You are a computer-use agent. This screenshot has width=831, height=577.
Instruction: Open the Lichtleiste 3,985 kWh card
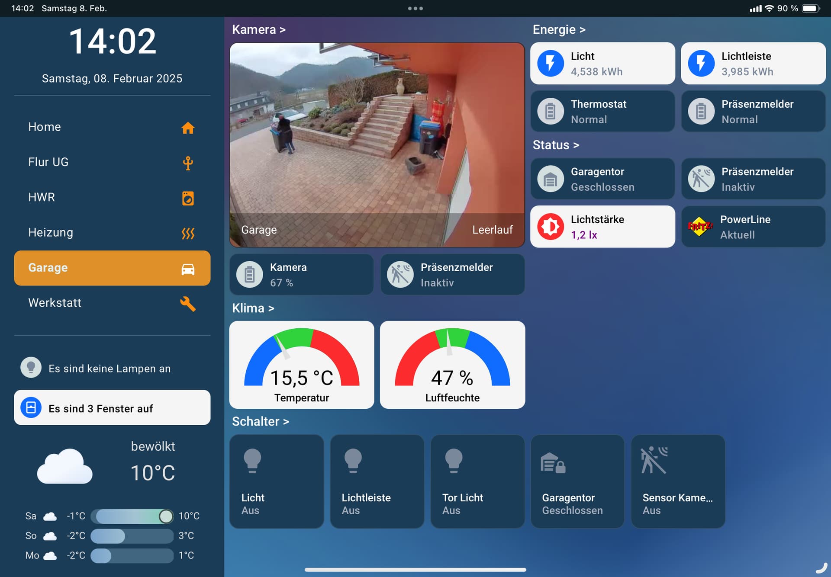coord(753,63)
